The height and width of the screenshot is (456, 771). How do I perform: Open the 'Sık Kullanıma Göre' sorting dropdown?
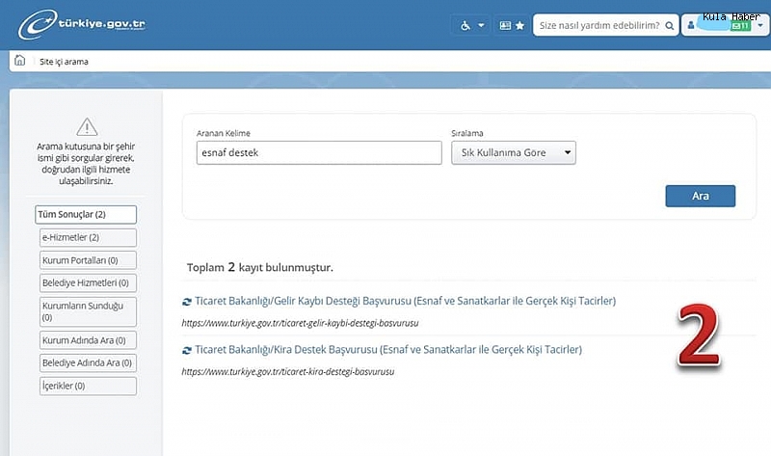(x=514, y=152)
